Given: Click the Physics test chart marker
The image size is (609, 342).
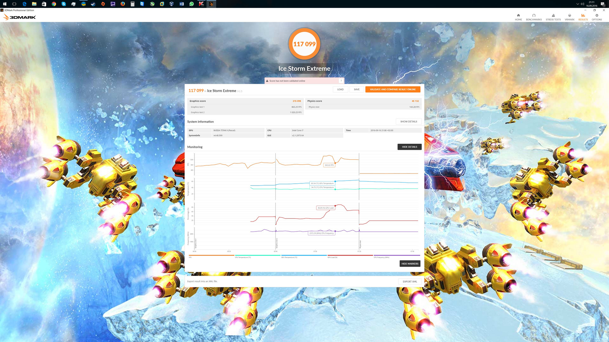Looking at the screenshot, I should tap(360, 244).
